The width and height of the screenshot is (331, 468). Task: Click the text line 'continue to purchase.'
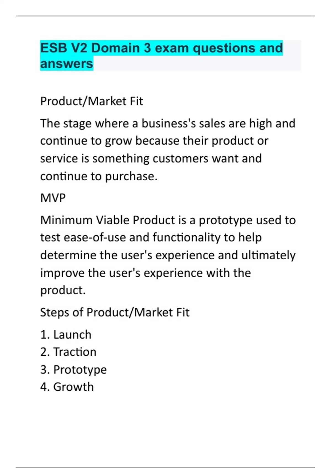(x=99, y=176)
